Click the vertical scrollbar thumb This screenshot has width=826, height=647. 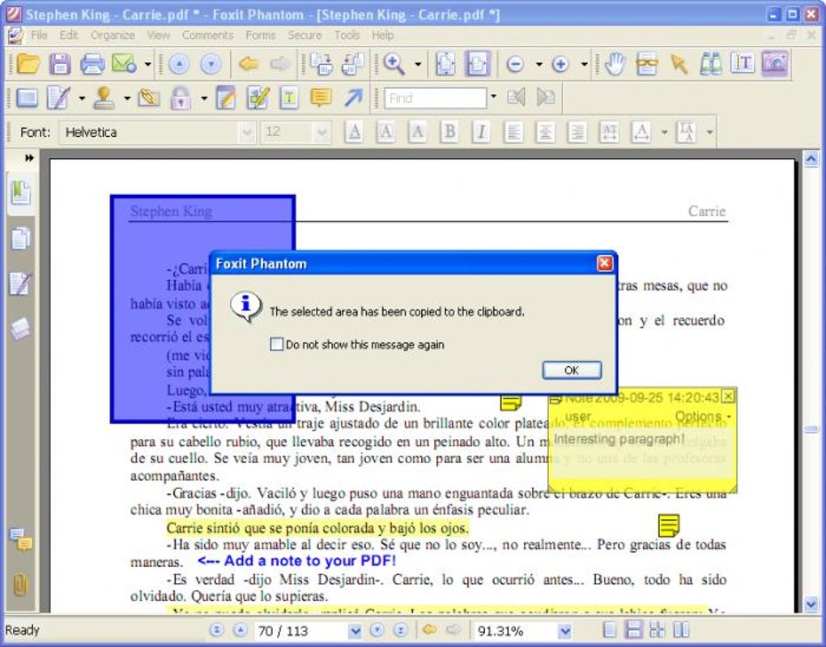(x=811, y=429)
